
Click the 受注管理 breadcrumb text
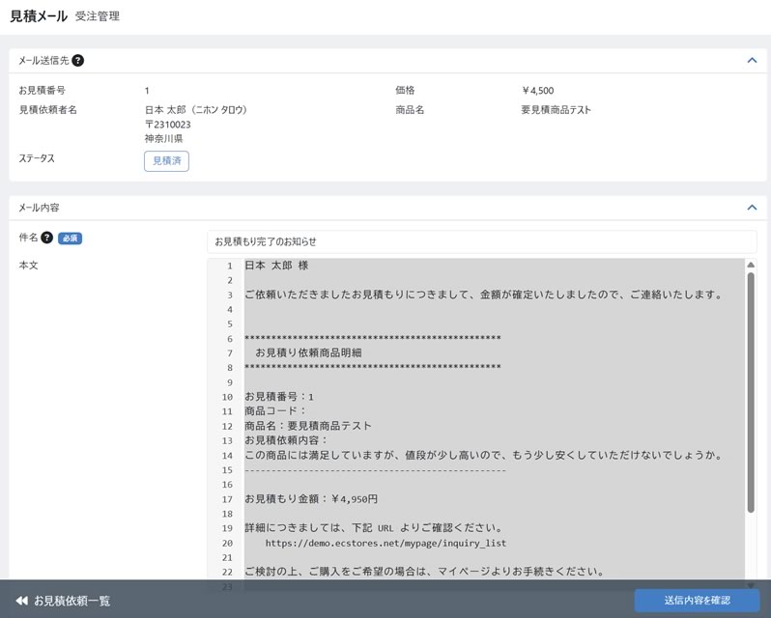pos(98,16)
